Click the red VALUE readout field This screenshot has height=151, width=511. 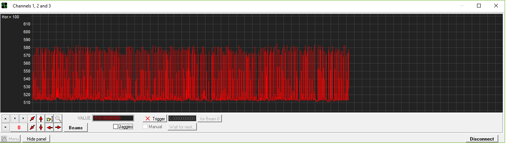pos(113,118)
